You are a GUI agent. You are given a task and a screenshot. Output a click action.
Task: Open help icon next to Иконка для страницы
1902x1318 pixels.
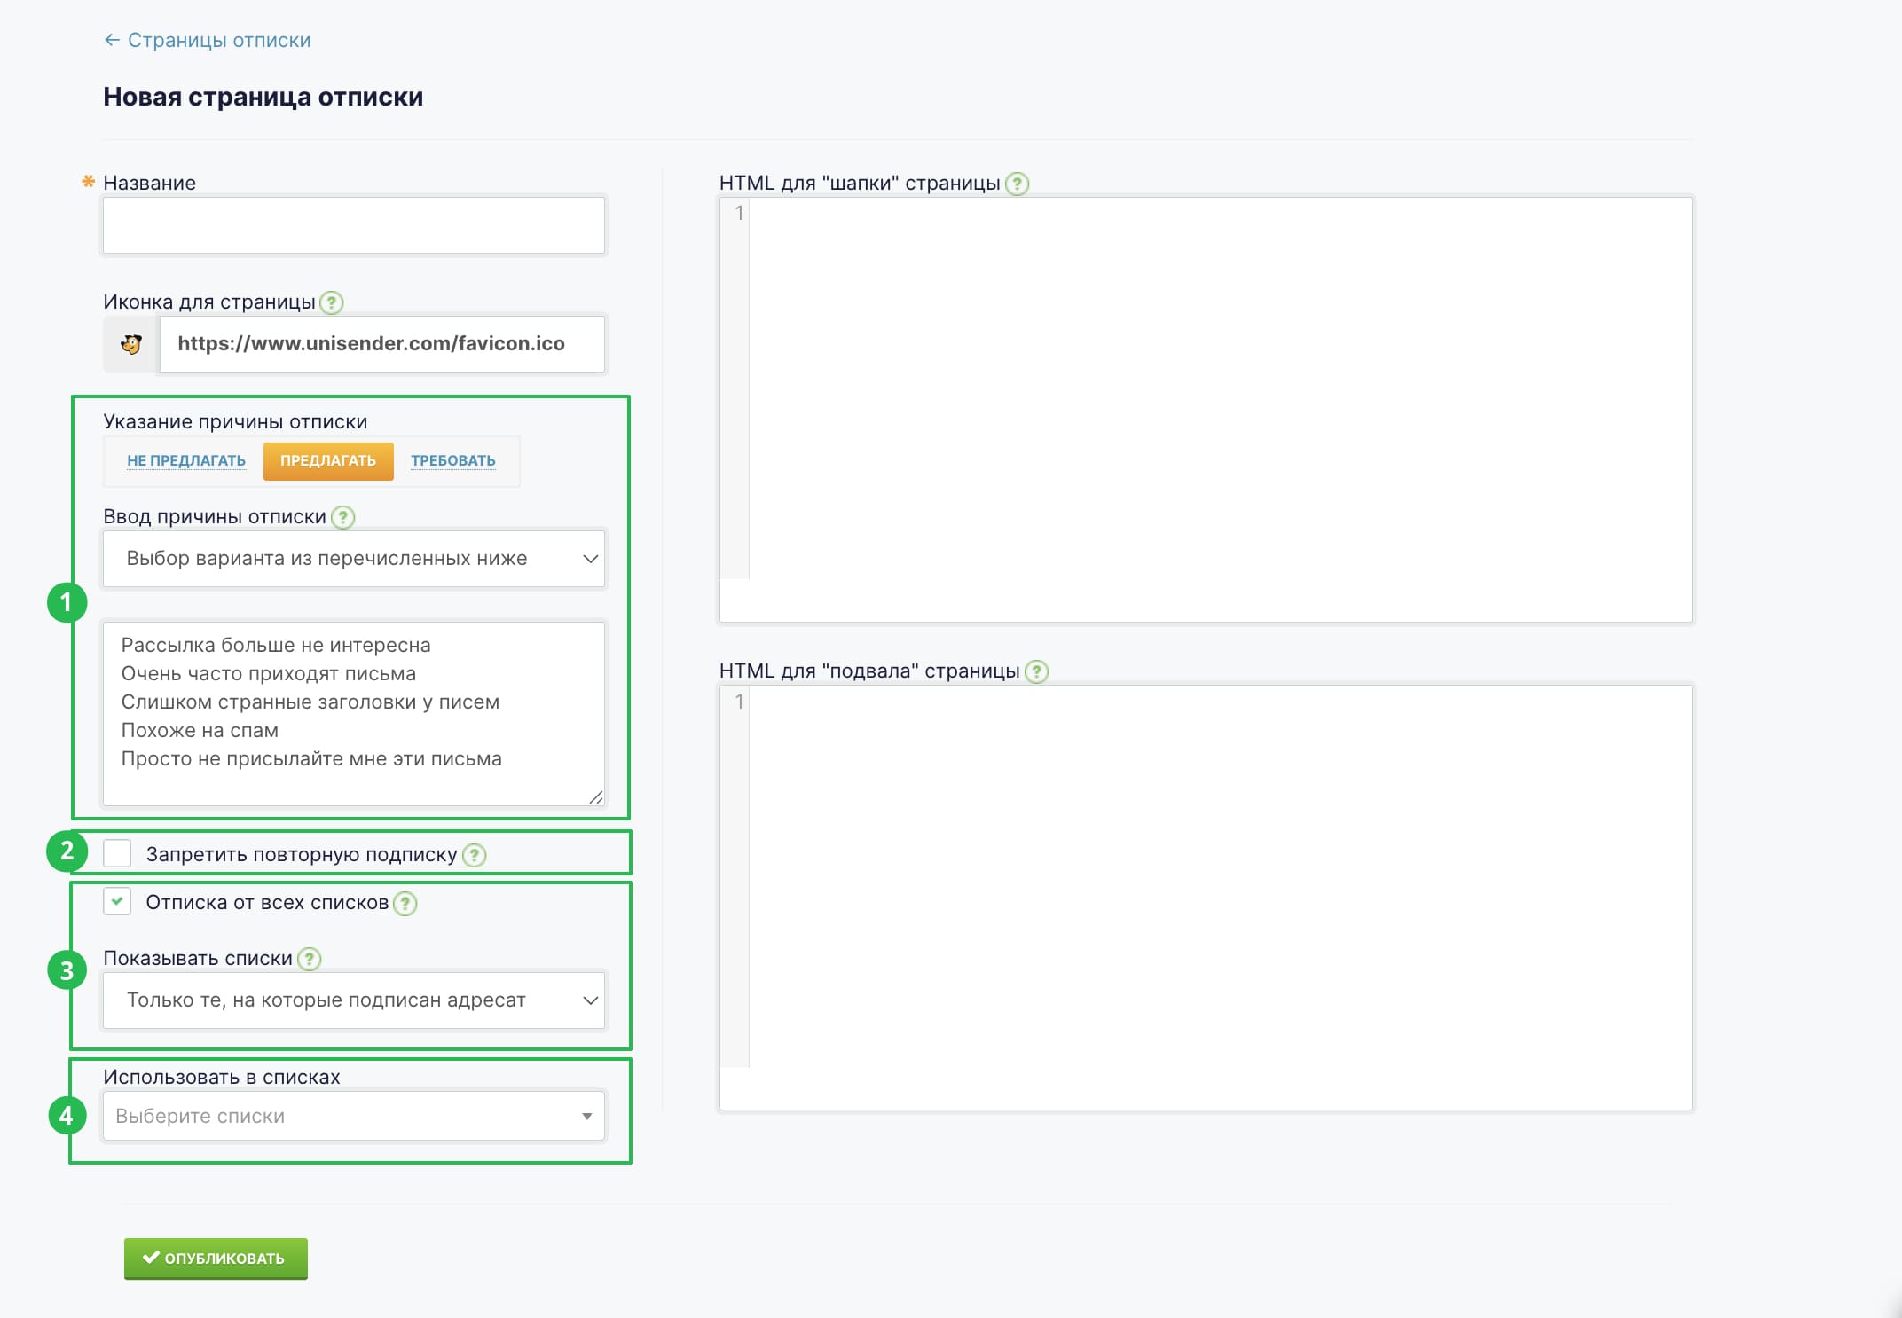click(332, 302)
